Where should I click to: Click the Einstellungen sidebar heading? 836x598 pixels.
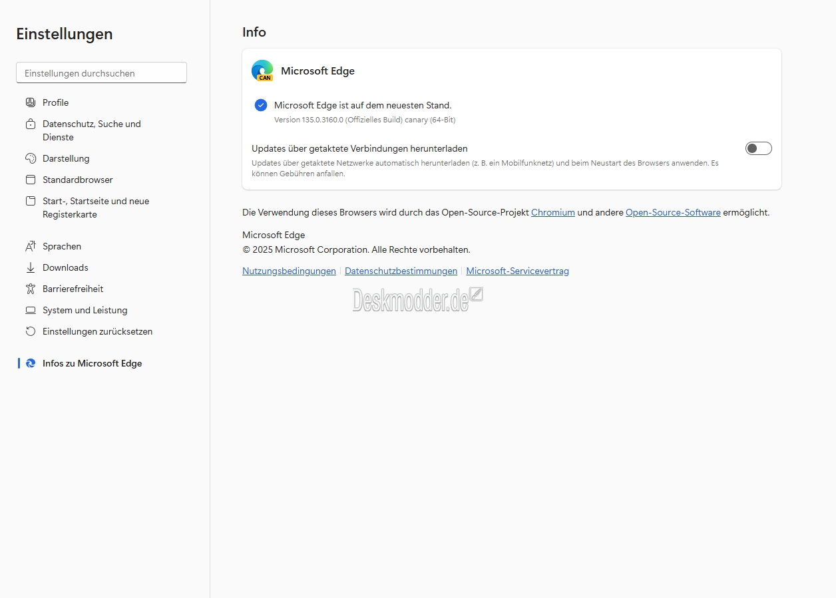65,34
